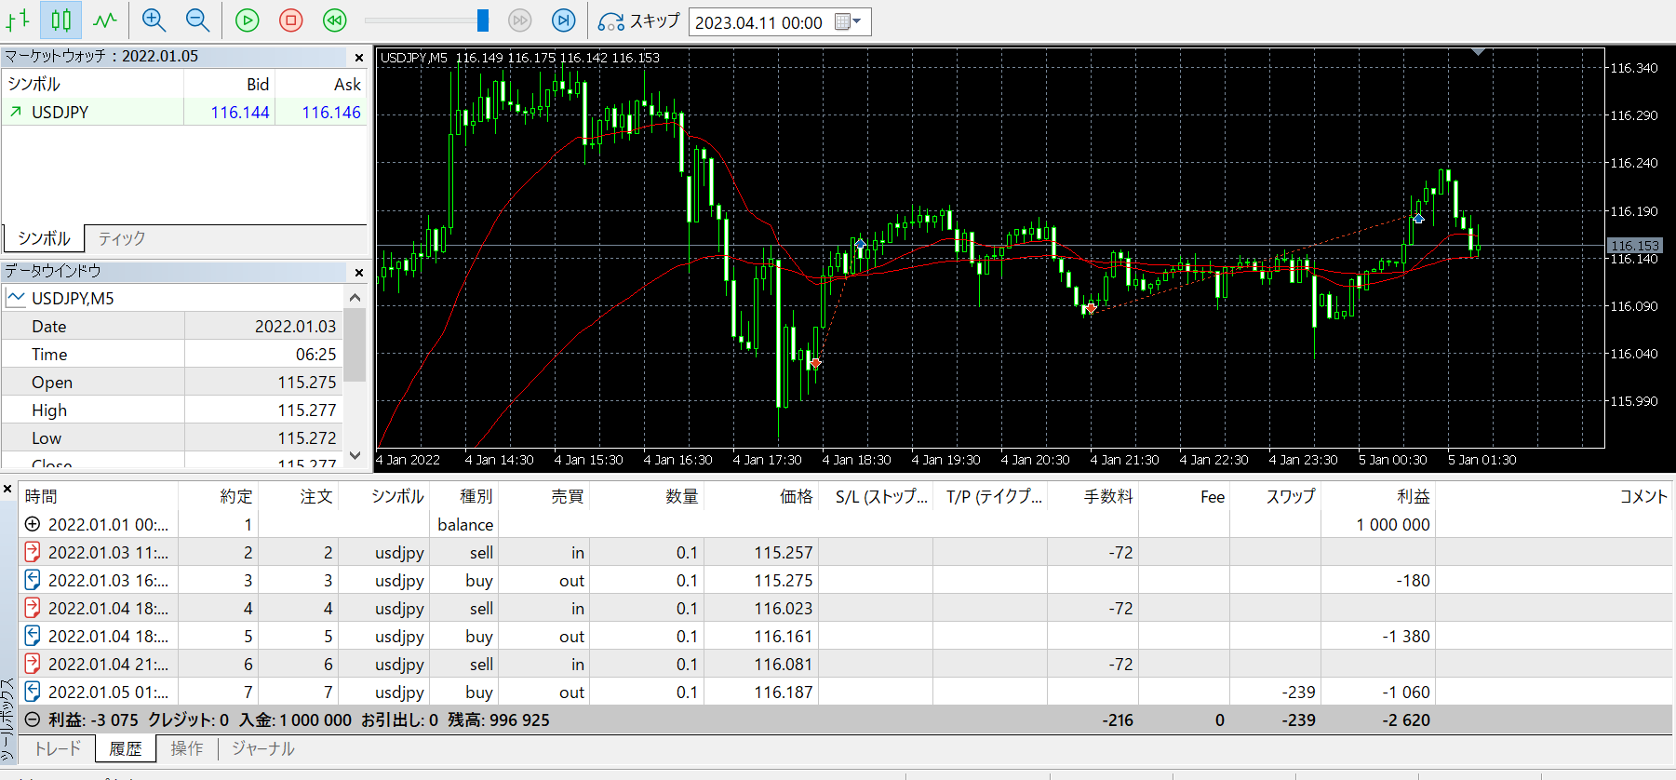Close the データウインドウ panel
The width and height of the screenshot is (1676, 780).
359,273
